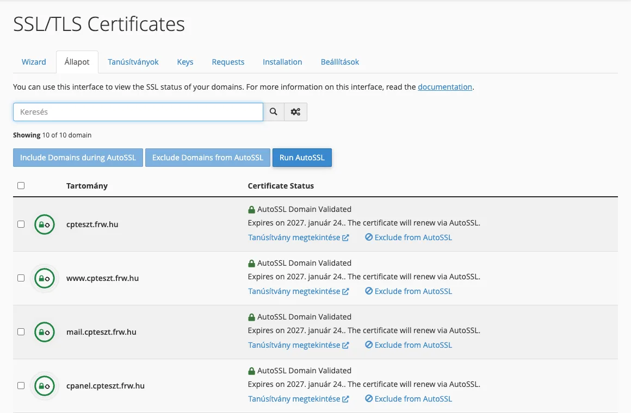Open the documentation link

[x=444, y=87]
